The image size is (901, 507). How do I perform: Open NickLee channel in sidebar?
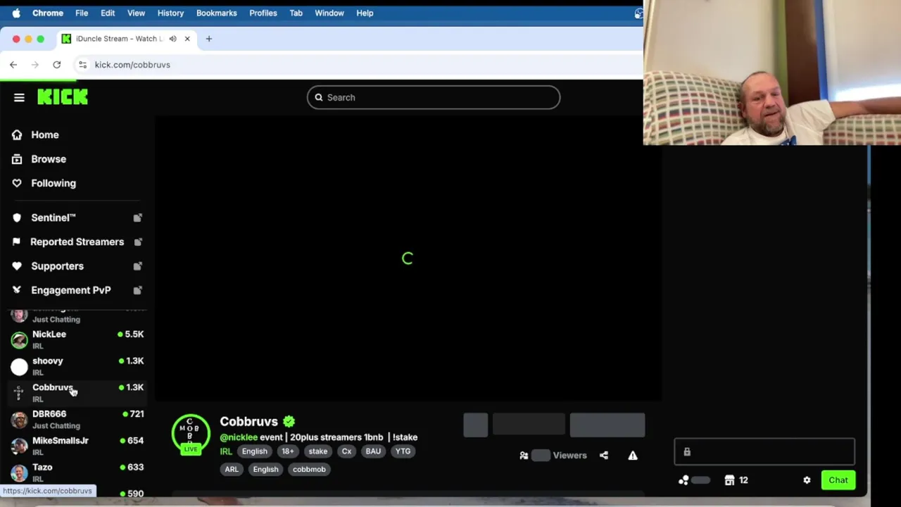[77, 339]
